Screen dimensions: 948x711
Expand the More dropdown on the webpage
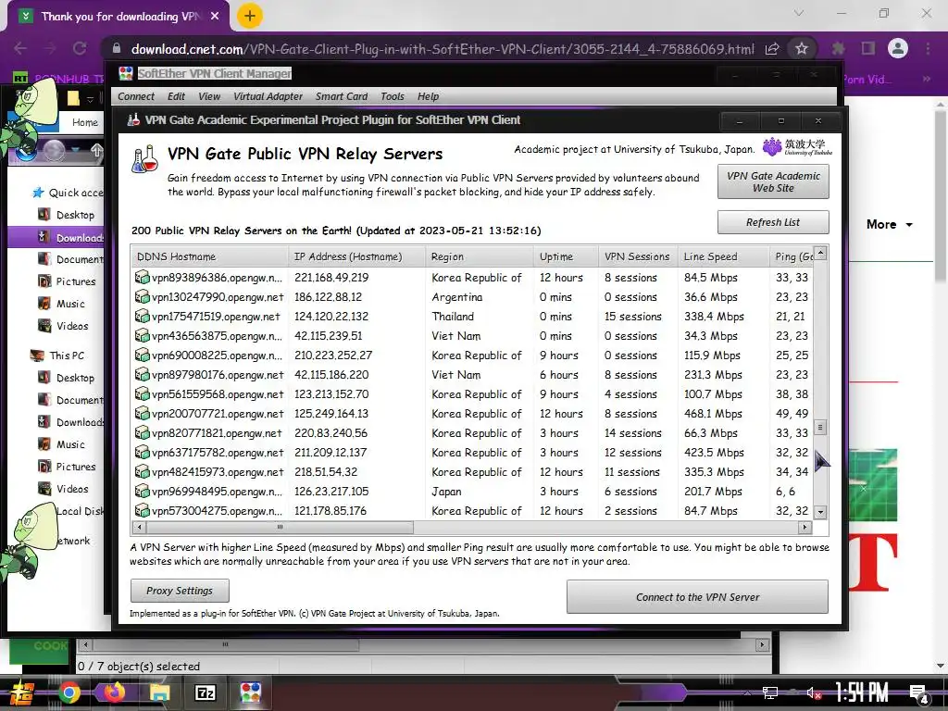[x=890, y=224]
